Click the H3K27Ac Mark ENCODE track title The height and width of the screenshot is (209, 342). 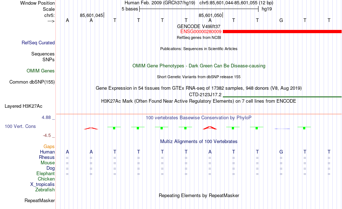199,101
